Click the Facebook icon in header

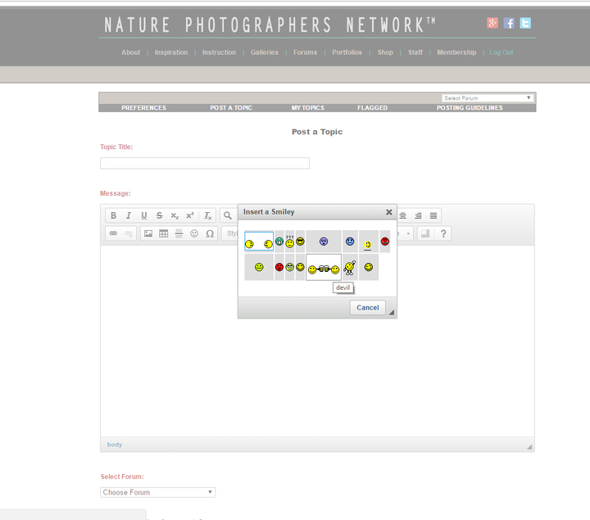click(x=509, y=23)
